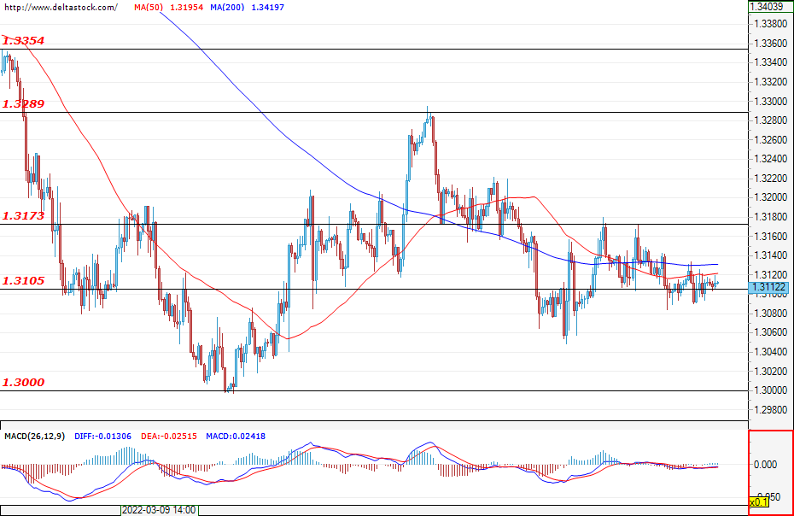Click the 1.30800 price axis label
The image size is (794, 516).
[x=771, y=314]
